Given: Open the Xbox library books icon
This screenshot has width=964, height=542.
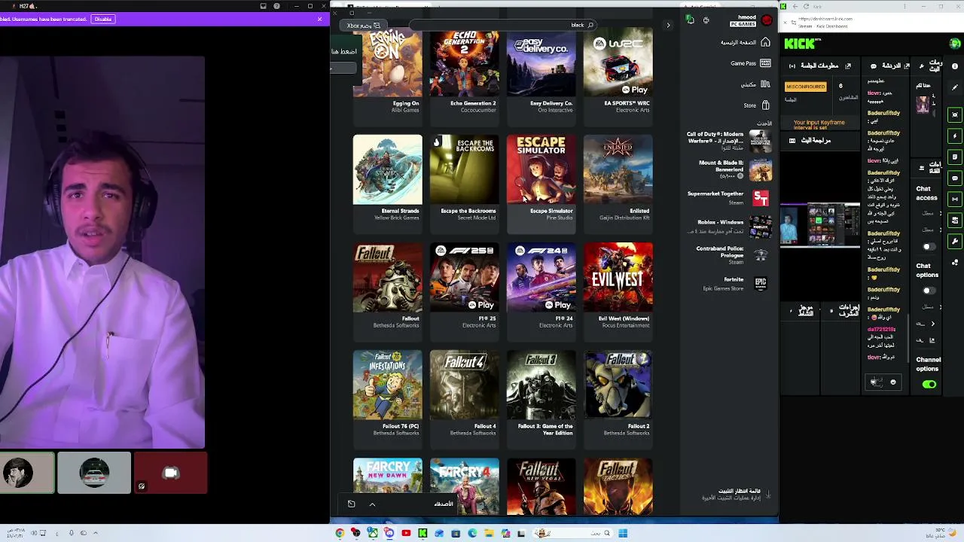Looking at the screenshot, I should click(765, 84).
